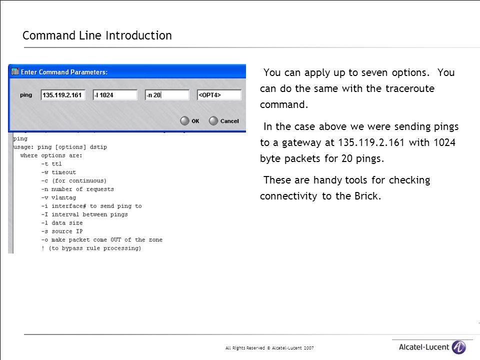
Task: Click the All Rights Reserved copyright text
Action: coord(269,348)
